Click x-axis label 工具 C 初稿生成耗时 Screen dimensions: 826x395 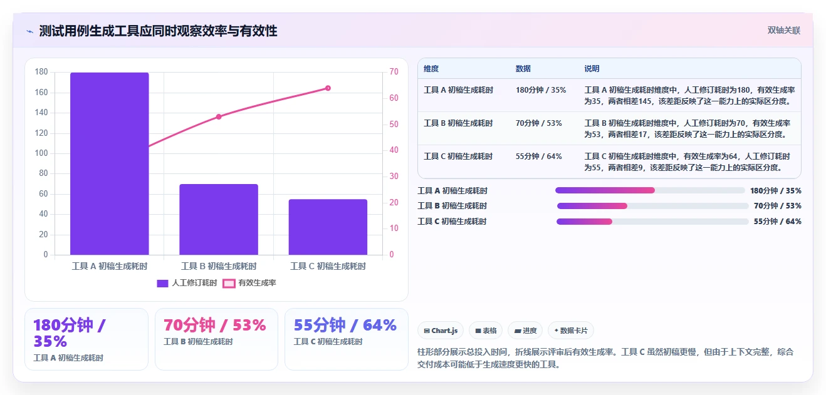pyautogui.click(x=328, y=266)
